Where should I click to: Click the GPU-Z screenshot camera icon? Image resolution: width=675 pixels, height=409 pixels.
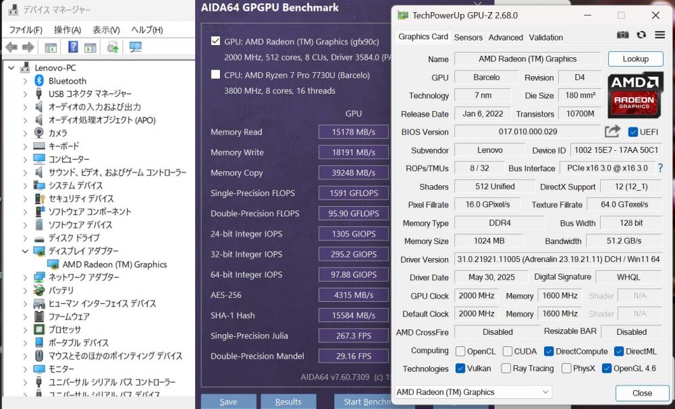(x=622, y=36)
